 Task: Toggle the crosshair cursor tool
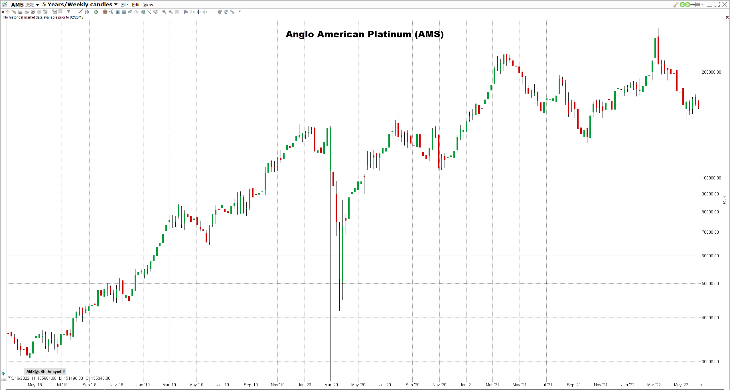[x=105, y=12]
